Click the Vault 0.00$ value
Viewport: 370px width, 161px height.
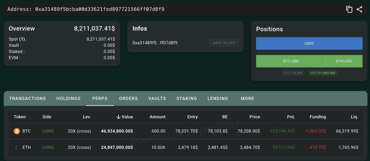point(109,45)
